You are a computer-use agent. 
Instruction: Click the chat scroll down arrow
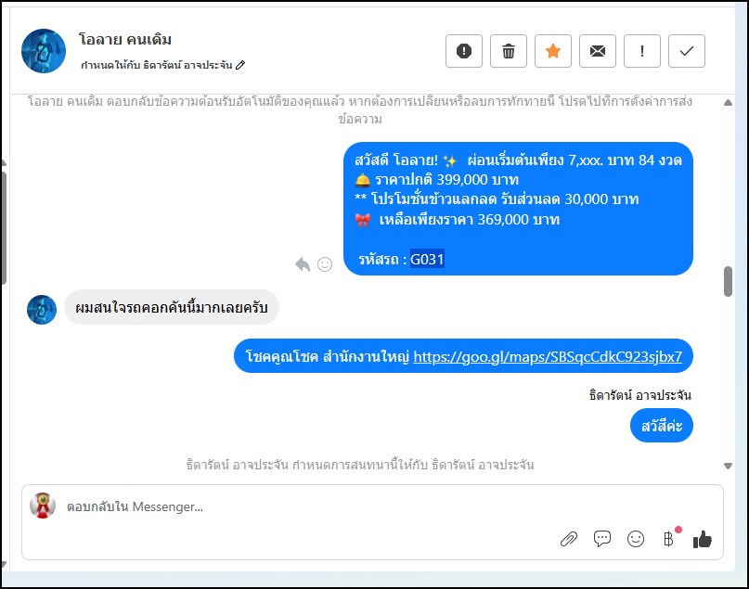click(728, 466)
